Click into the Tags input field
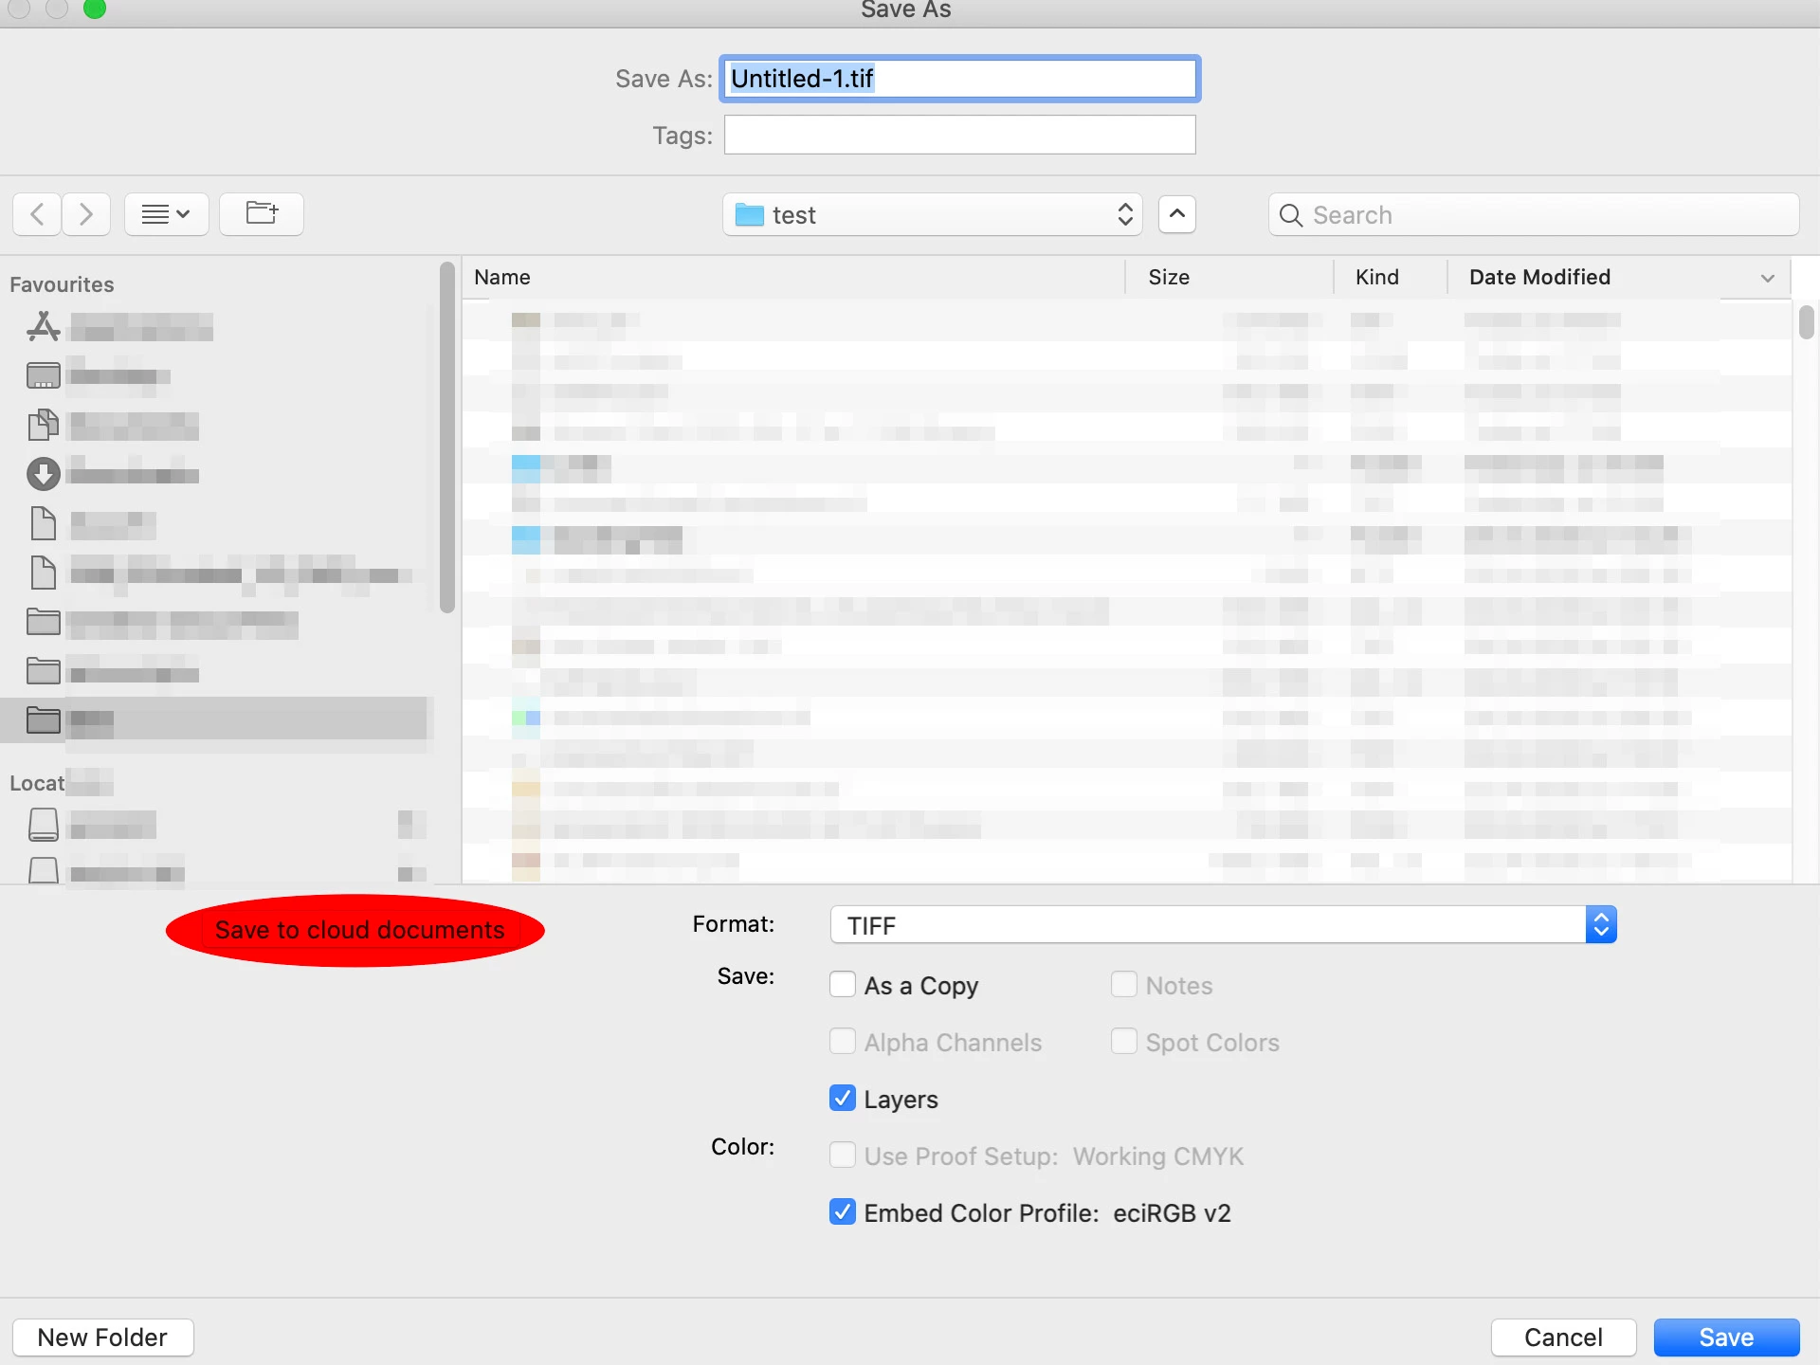Screen dimensions: 1820x1365 959,135
